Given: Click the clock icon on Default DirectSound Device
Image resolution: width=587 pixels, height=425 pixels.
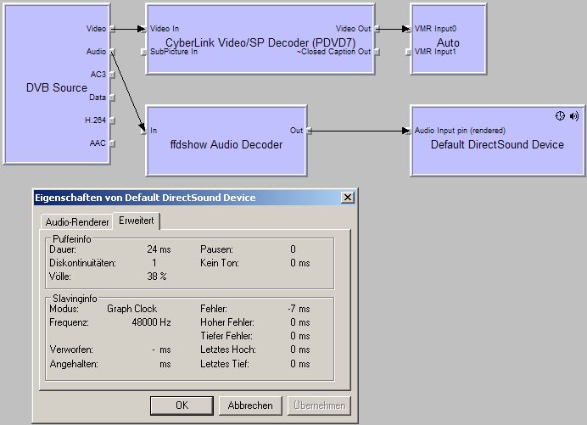Looking at the screenshot, I should 560,115.
